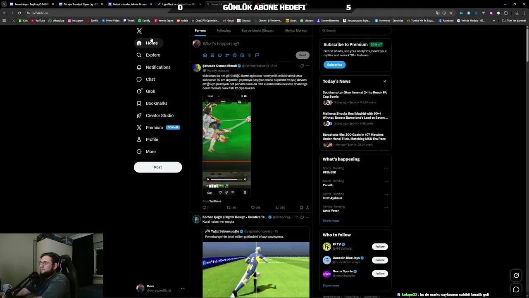The image size is (529, 298).
Task: Open the Profile page from the sidebar
Action: point(148,139)
